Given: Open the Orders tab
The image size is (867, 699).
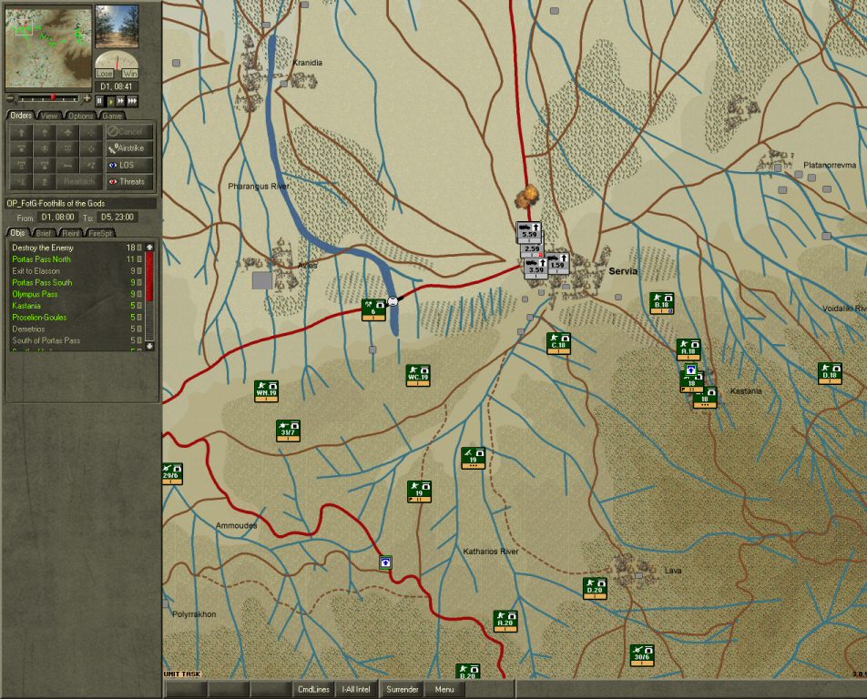Looking at the screenshot, I should click(x=21, y=116).
